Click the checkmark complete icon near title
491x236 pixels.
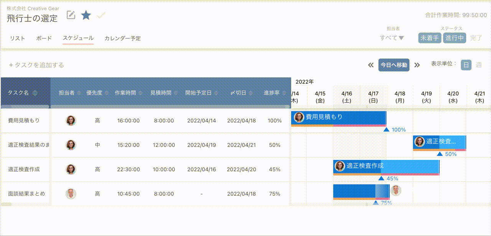[x=101, y=15]
